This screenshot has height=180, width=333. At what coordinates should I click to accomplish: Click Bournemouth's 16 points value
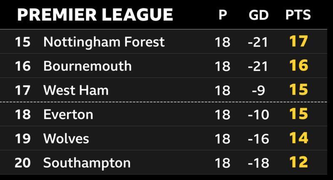(298, 66)
